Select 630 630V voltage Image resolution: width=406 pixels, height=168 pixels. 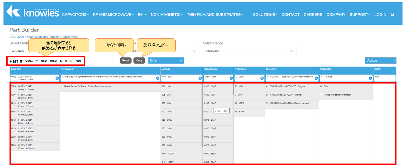click(181, 146)
